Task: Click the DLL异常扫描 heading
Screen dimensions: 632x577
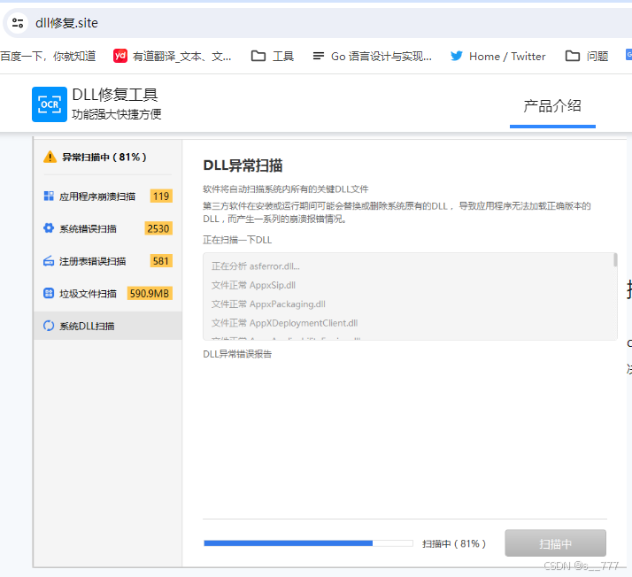Action: (x=243, y=165)
